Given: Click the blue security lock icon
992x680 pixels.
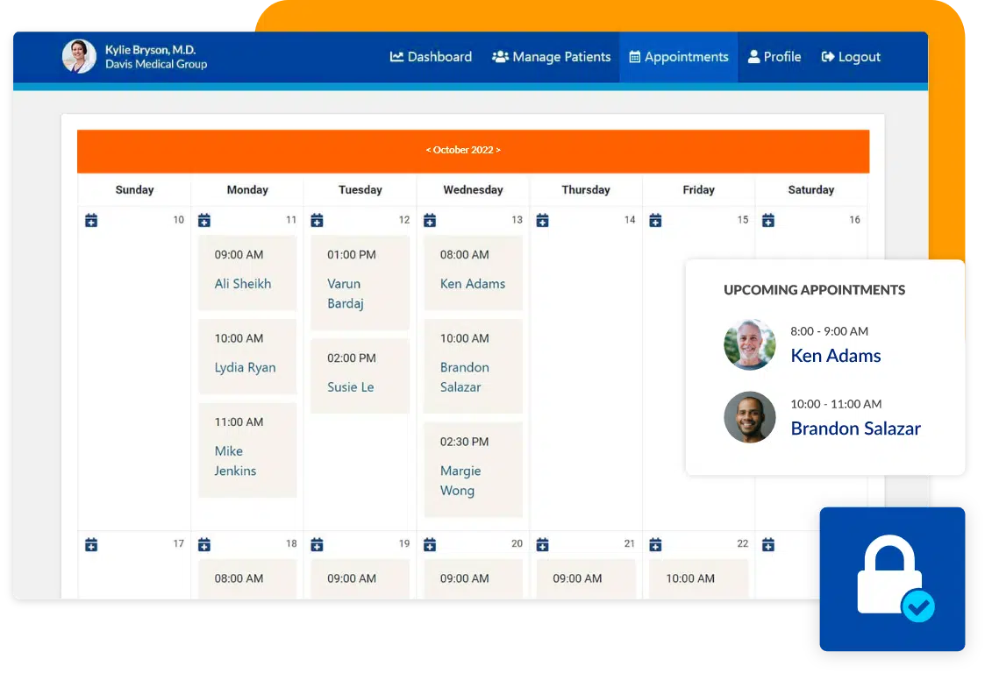Looking at the screenshot, I should 892,578.
